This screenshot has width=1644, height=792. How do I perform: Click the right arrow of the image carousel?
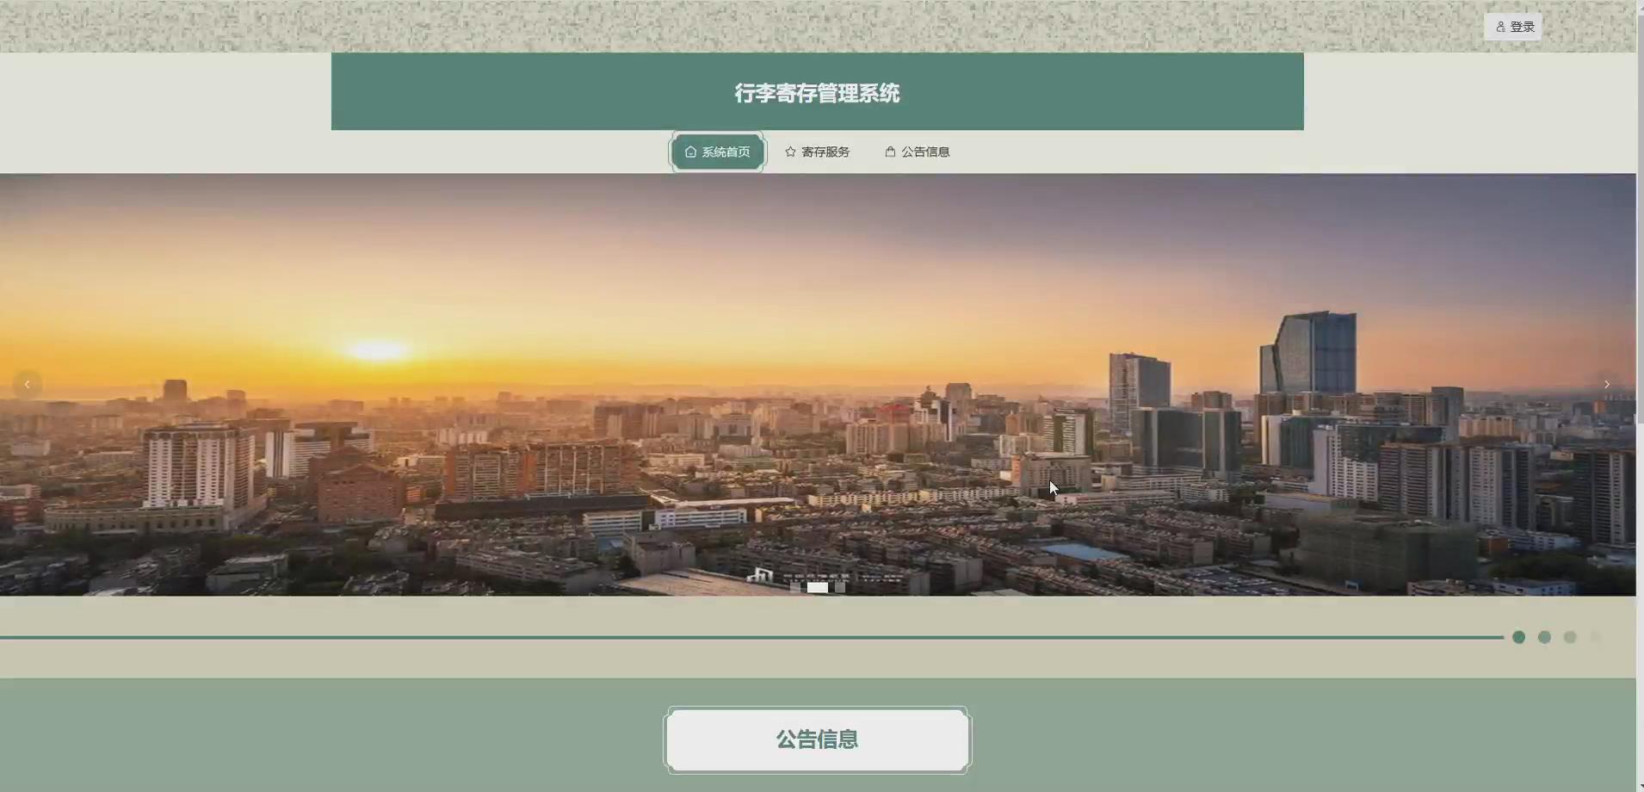1608,384
